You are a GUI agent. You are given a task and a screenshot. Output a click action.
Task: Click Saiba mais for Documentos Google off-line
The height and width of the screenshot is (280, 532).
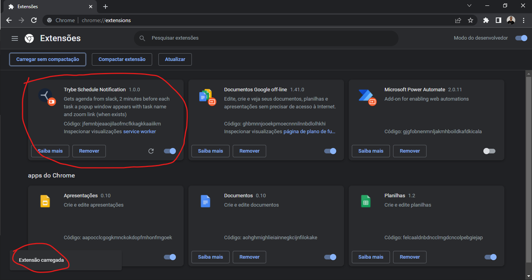point(211,151)
